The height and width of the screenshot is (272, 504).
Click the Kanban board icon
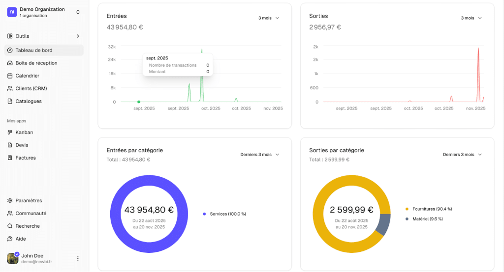tap(10, 132)
